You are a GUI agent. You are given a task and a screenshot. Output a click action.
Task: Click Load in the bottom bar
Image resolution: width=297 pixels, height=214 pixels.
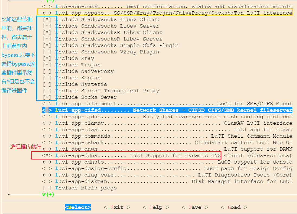[234, 207]
